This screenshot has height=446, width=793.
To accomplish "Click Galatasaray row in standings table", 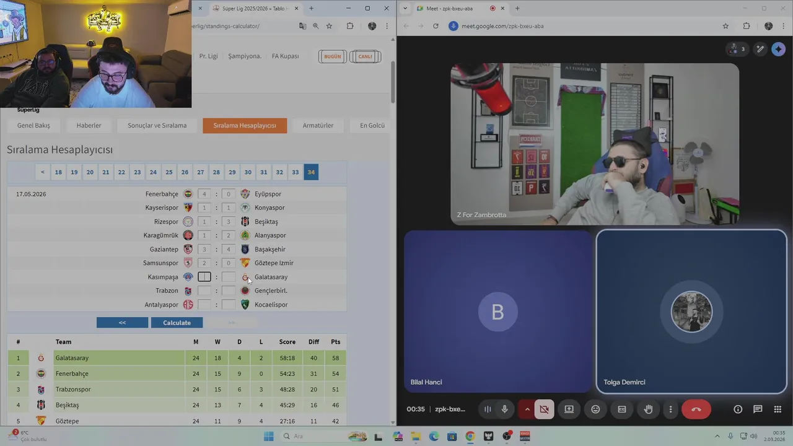I will click(x=177, y=358).
